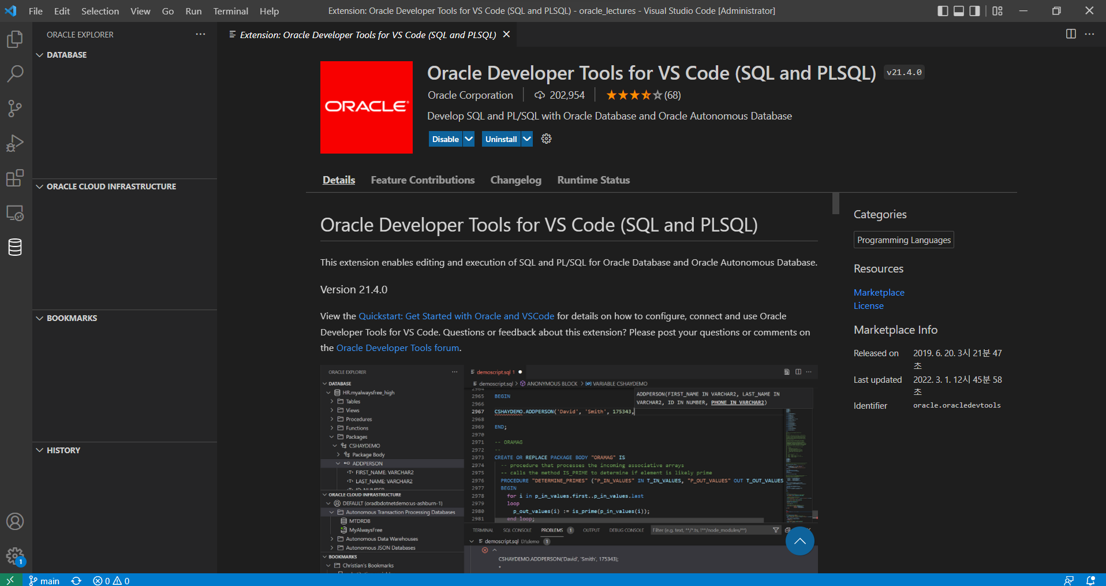Open the Explorer view in the activity bar

point(15,39)
